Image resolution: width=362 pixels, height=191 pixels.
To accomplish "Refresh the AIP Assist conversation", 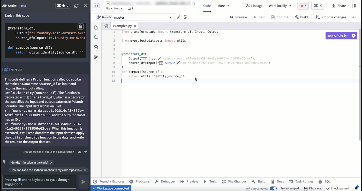I will coord(76,6).
